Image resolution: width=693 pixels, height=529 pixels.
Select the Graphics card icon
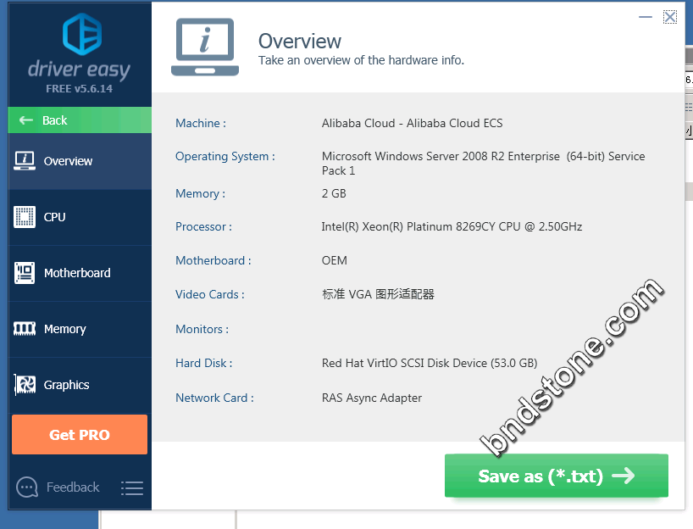[25, 385]
